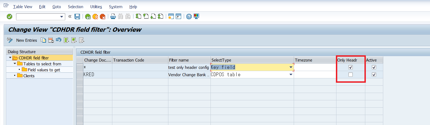Click the Copy As icon
Screen dimensions: 430x125
[43, 40]
